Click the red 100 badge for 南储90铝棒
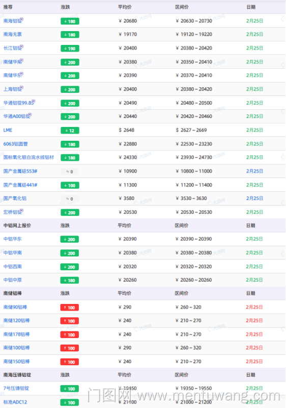The width and height of the screenshot is (286, 408). (x=70, y=308)
